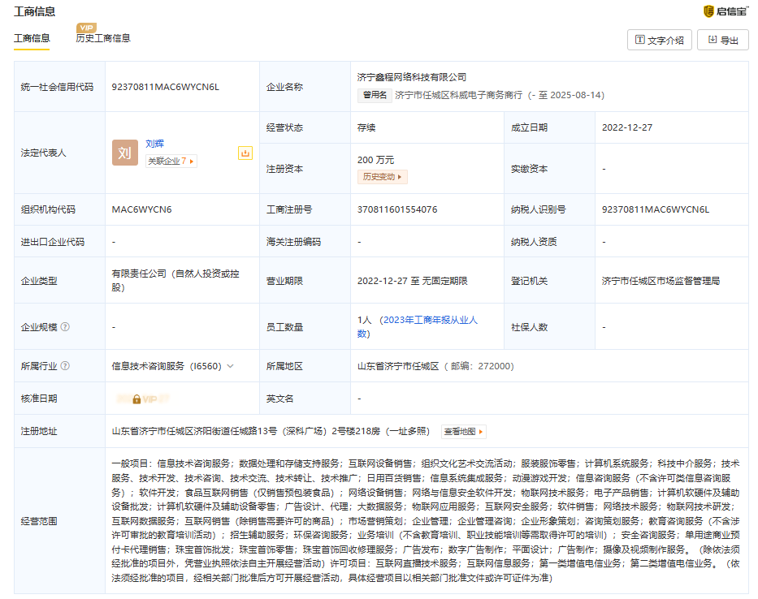The image size is (758, 599).
Task: Click the unified credit code 92370811MAC6WYCN6L
Action: click(166, 87)
